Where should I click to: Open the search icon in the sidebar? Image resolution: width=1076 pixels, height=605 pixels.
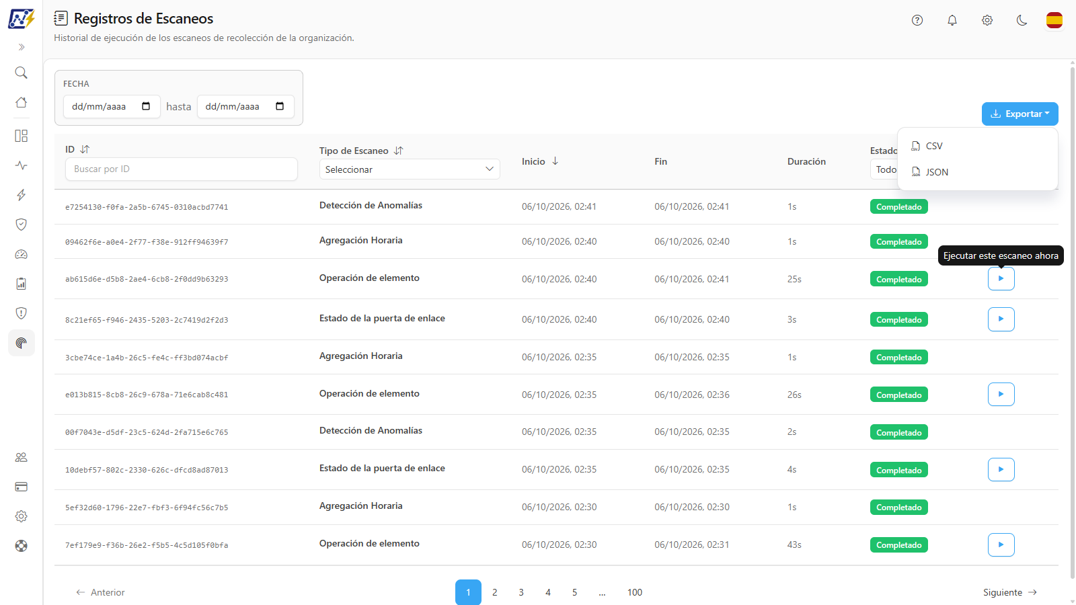tap(22, 73)
